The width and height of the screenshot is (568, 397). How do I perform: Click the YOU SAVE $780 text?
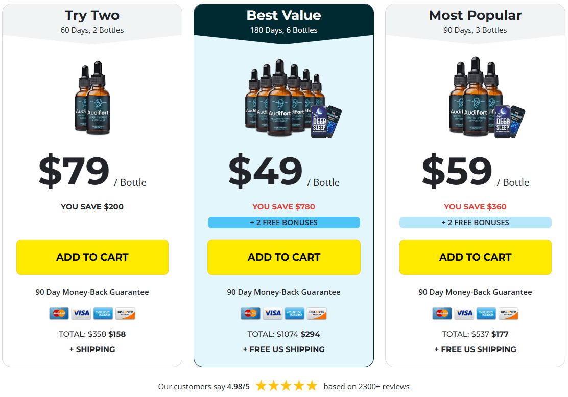283,206
